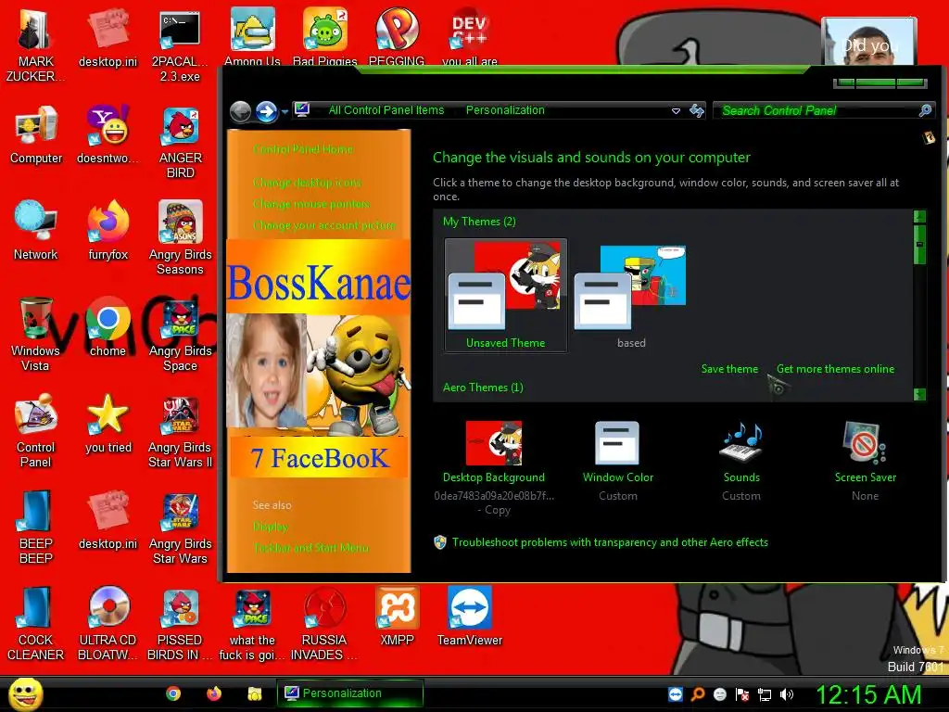Open the XMPP desktop icon

coord(397,617)
